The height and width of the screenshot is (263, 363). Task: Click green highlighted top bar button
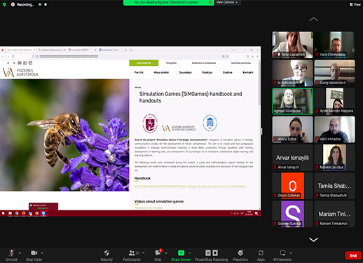[x=144, y=63]
